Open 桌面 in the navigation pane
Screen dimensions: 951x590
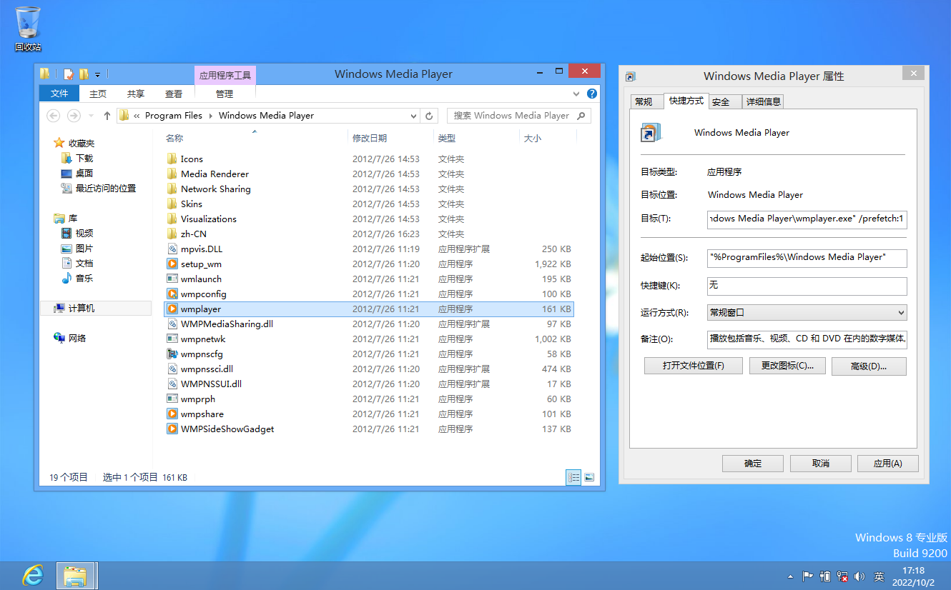coord(84,173)
